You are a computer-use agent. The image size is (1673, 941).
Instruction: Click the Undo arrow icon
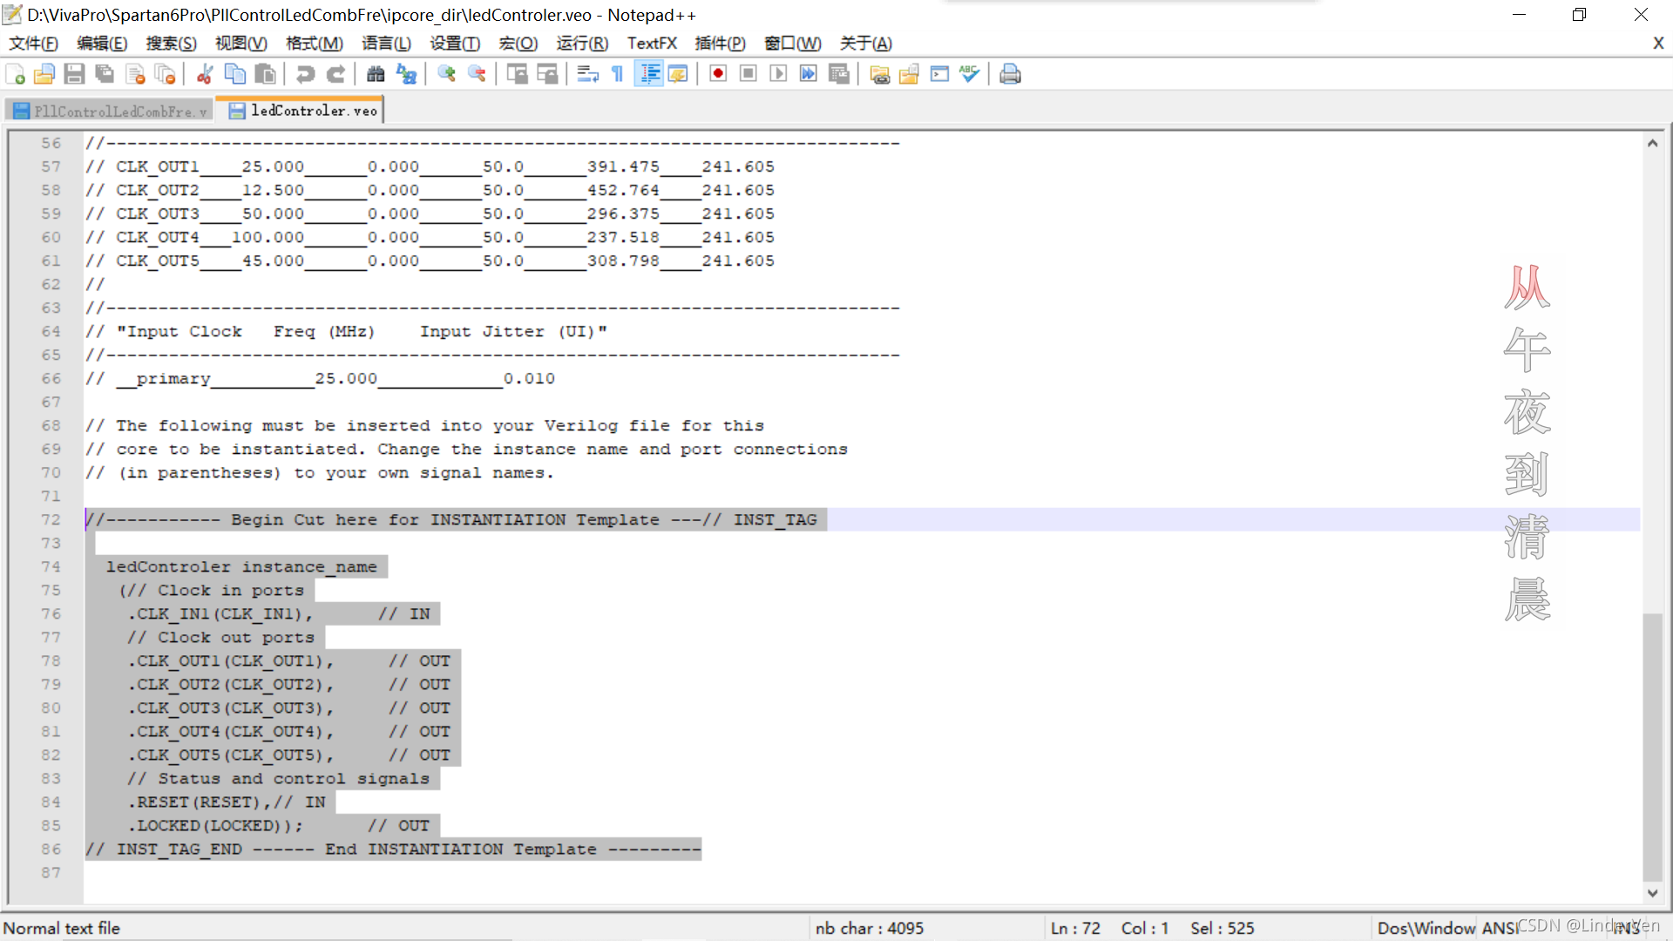305,74
